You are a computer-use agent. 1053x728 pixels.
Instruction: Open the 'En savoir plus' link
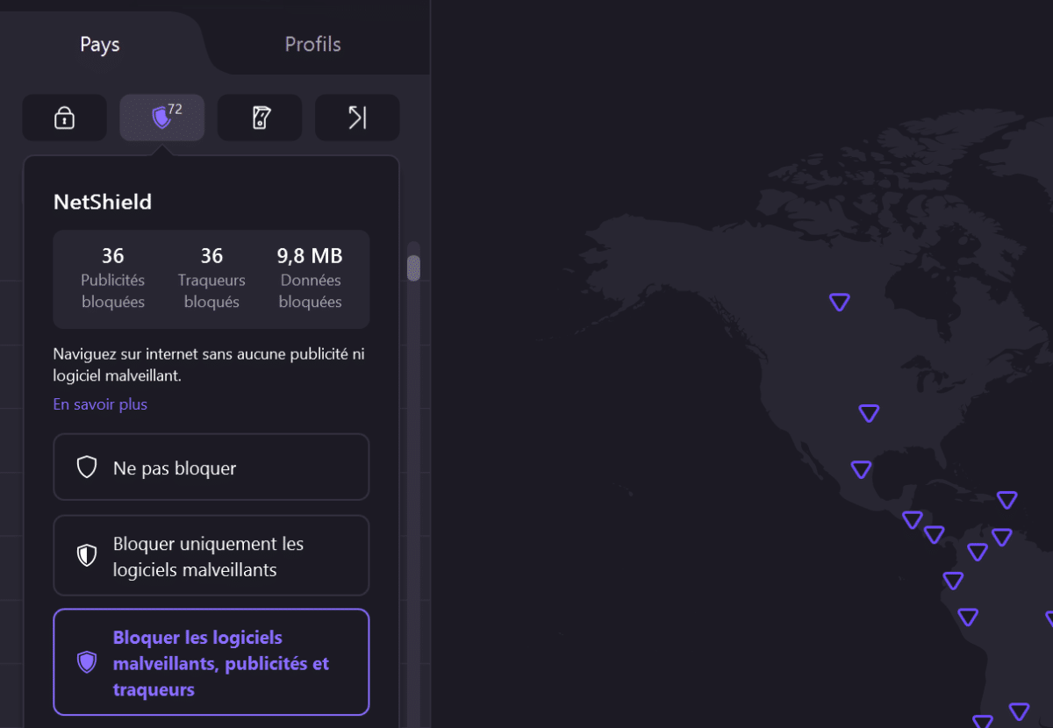[100, 404]
